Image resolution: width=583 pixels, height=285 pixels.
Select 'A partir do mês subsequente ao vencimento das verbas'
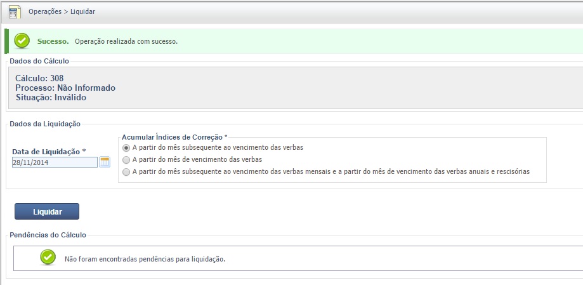pyautogui.click(x=126, y=148)
